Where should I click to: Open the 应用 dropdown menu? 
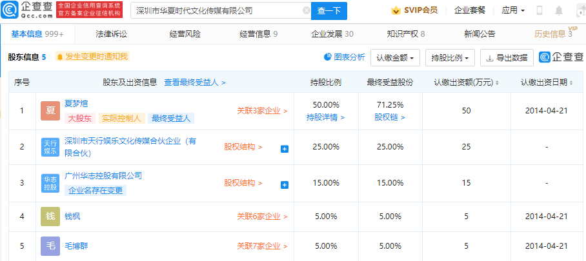pos(513,10)
